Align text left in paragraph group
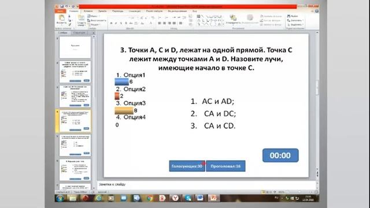This screenshot has height=208, width=370. coord(160,23)
